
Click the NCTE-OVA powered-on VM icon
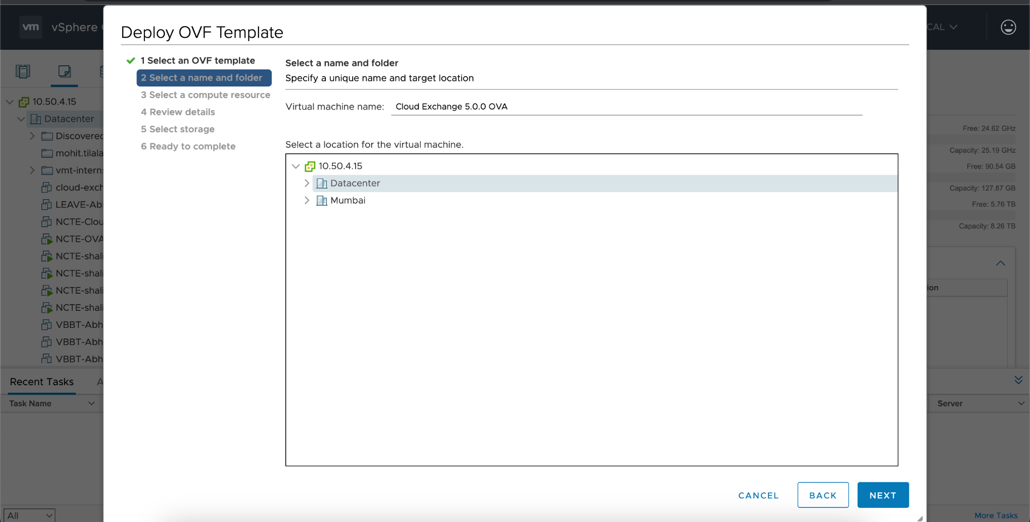click(47, 239)
